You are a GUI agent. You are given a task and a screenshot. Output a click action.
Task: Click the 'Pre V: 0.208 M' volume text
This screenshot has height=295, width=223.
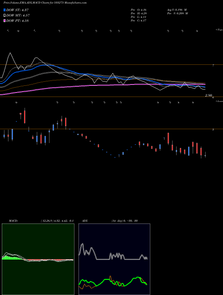point(177,13)
